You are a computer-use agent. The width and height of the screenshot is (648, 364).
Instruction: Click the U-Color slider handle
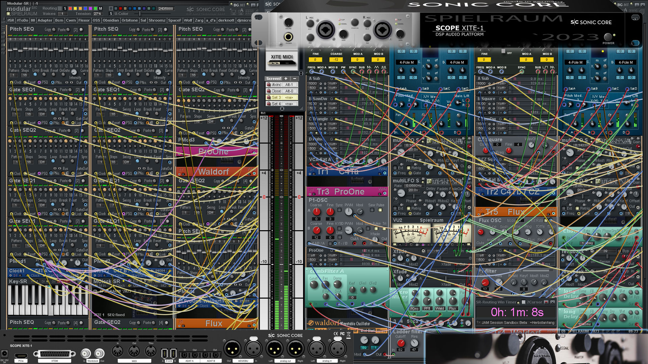[140, 13]
